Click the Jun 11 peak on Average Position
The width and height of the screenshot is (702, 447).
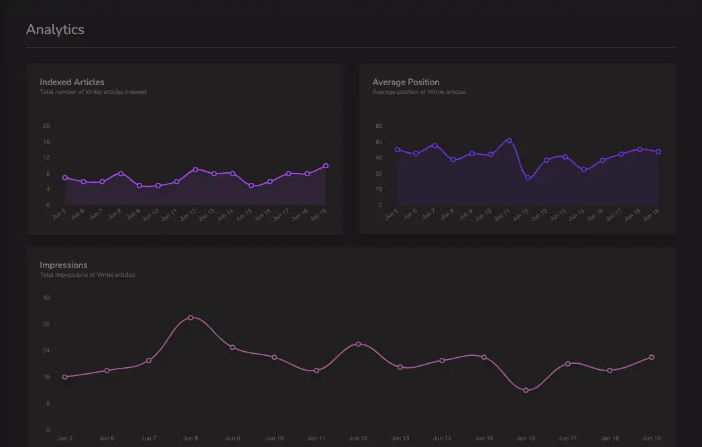[x=510, y=141]
